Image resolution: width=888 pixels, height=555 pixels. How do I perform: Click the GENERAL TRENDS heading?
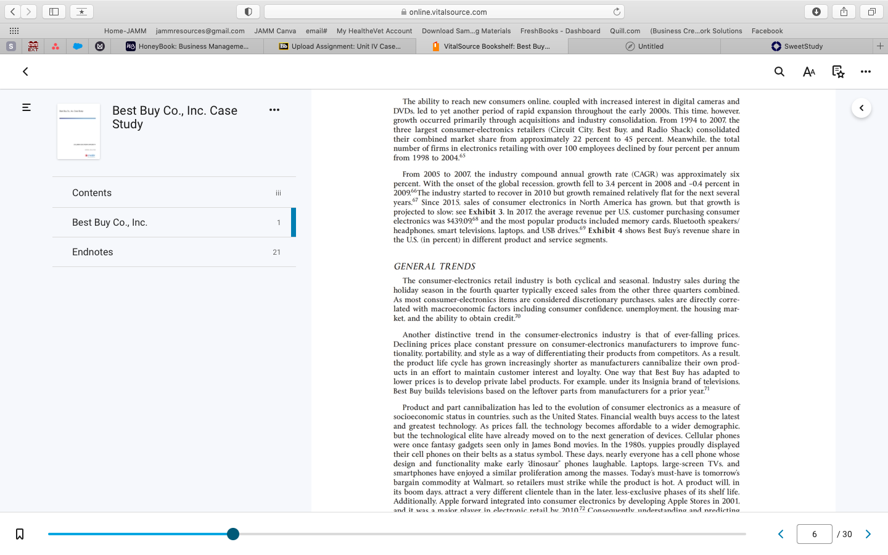(435, 266)
